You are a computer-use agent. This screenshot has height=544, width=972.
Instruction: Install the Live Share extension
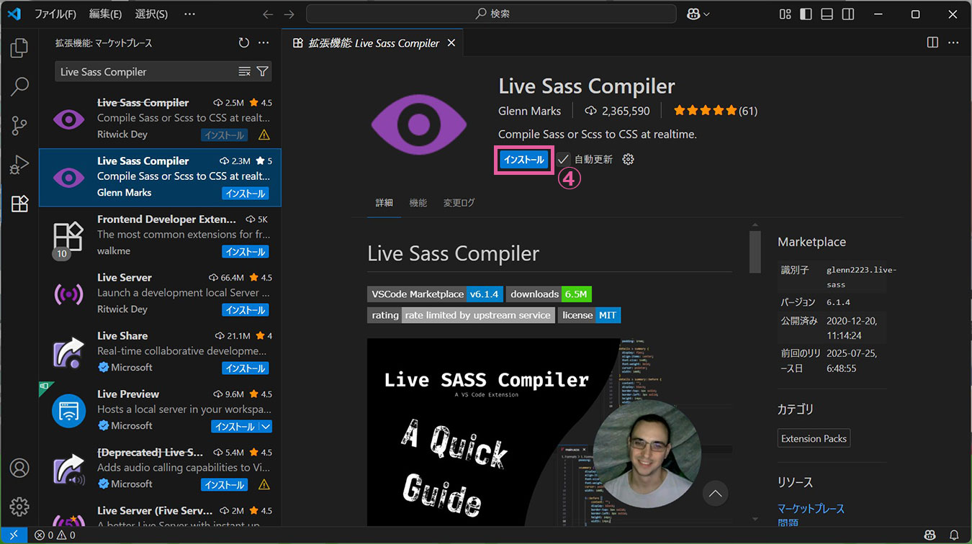click(x=245, y=368)
